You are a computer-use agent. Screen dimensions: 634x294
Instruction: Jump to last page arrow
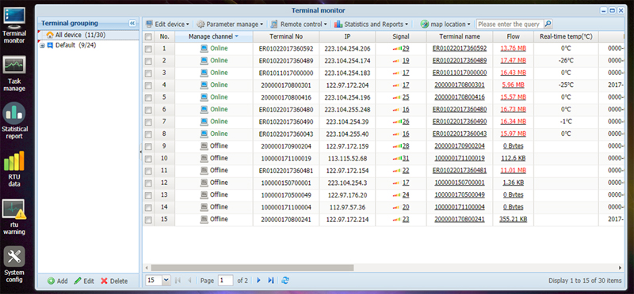(271, 281)
